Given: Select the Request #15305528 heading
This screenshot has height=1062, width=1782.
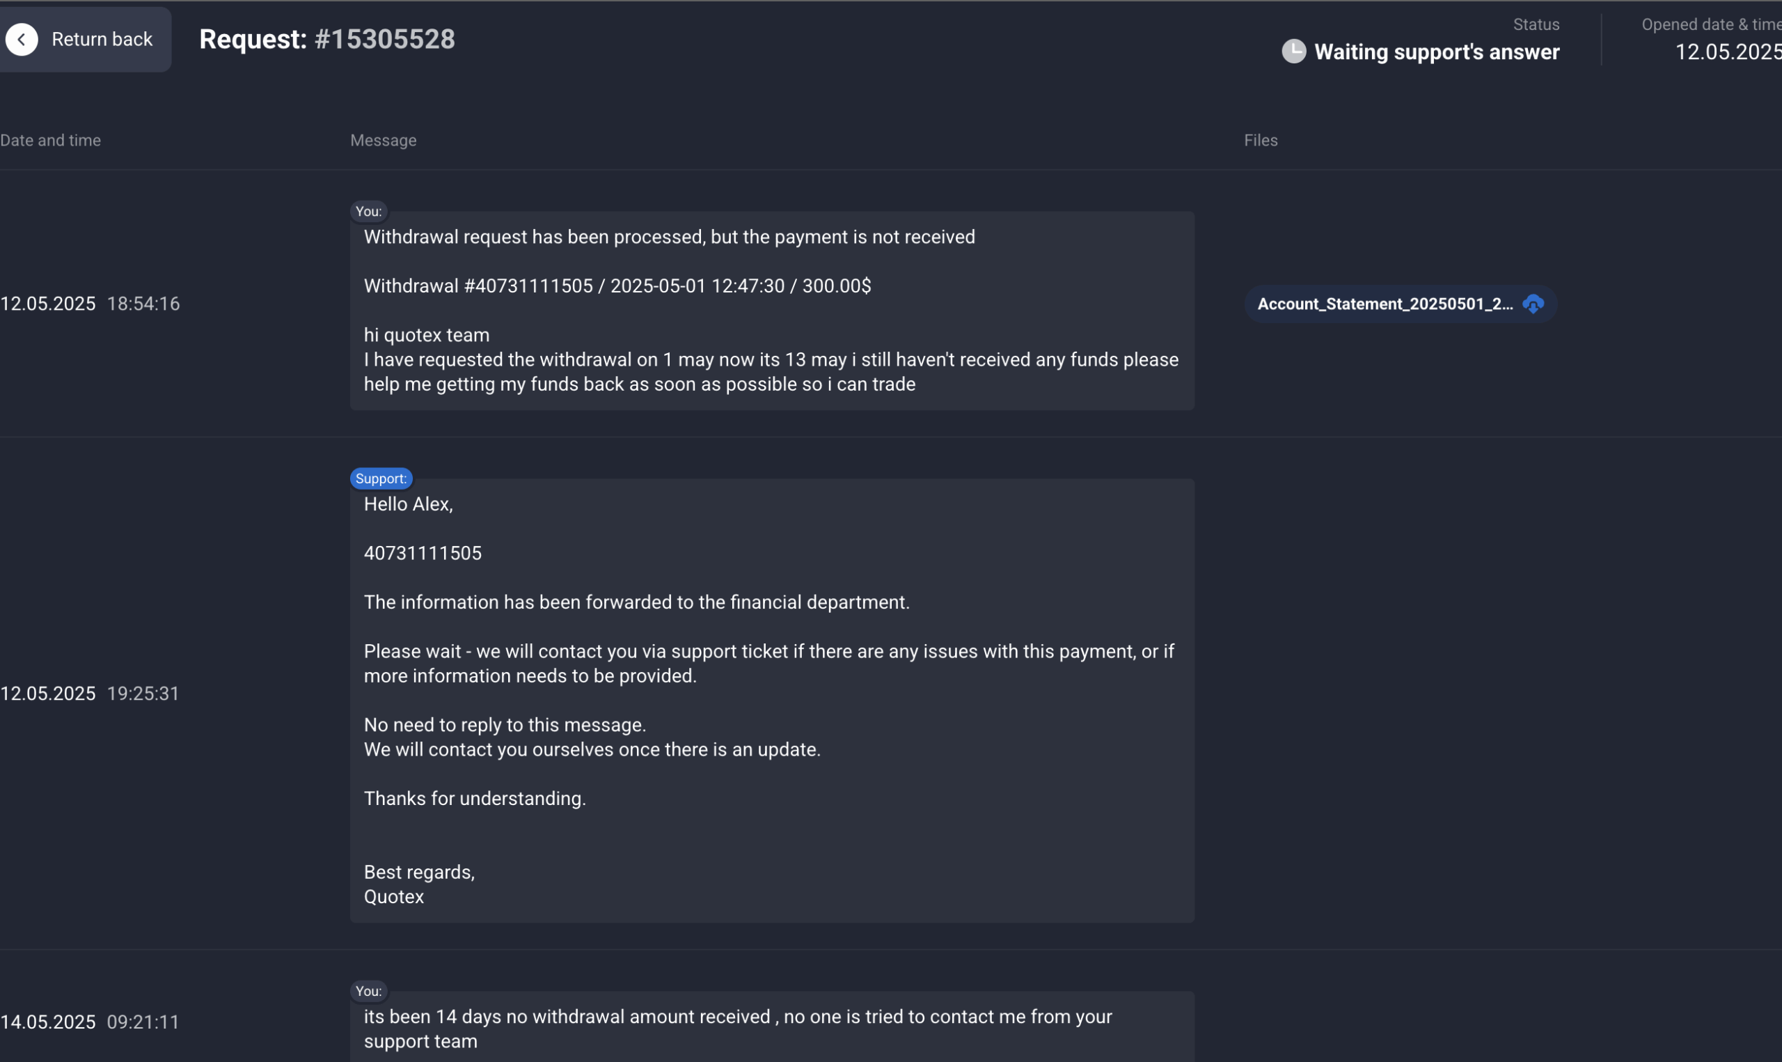Looking at the screenshot, I should tap(326, 40).
